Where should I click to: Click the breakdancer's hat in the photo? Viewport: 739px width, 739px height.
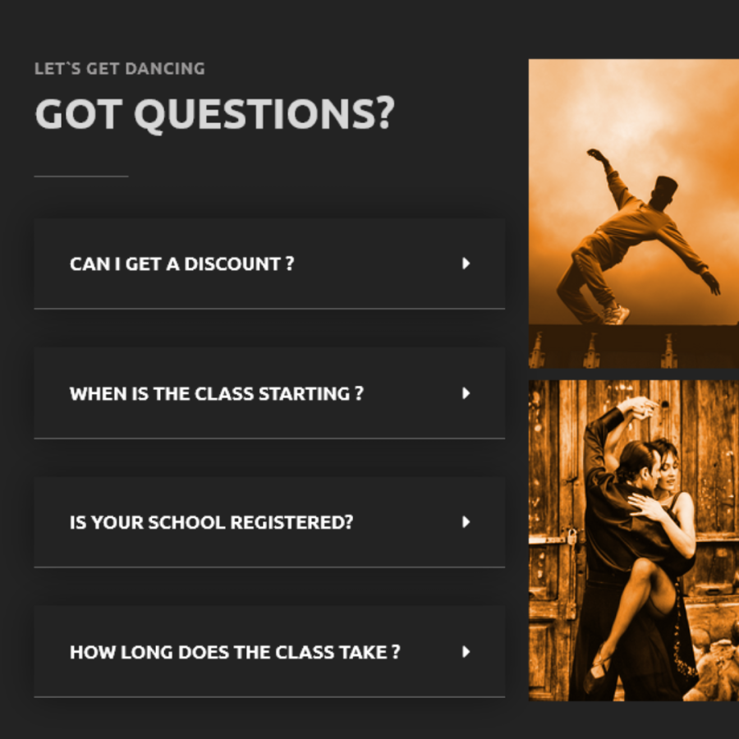(x=666, y=186)
